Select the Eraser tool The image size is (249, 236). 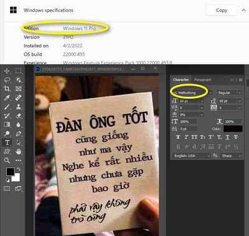coord(19,116)
